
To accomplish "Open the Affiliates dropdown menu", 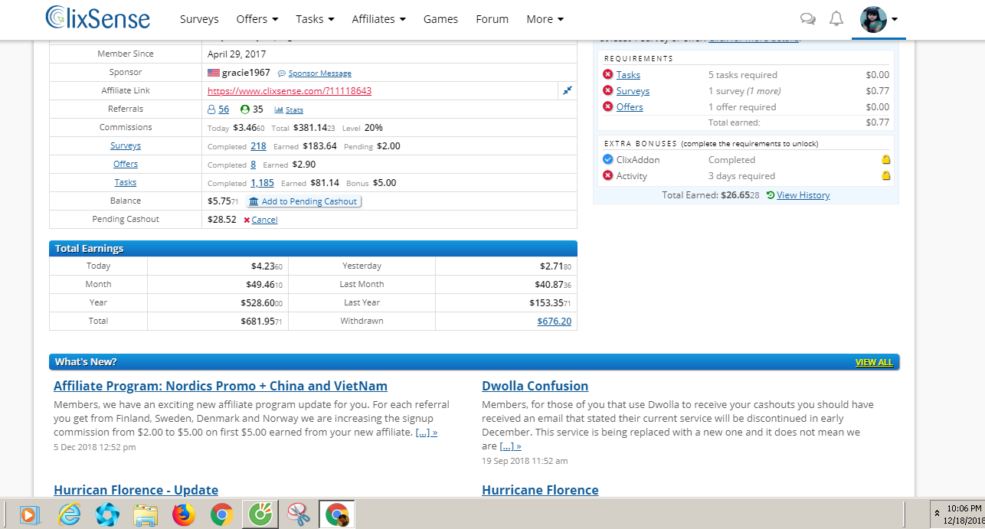I will click(x=378, y=19).
